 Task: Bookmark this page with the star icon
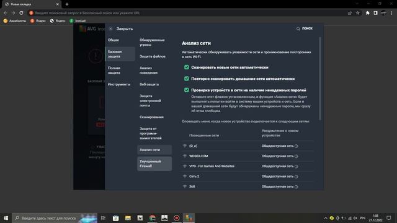[x=358, y=13]
